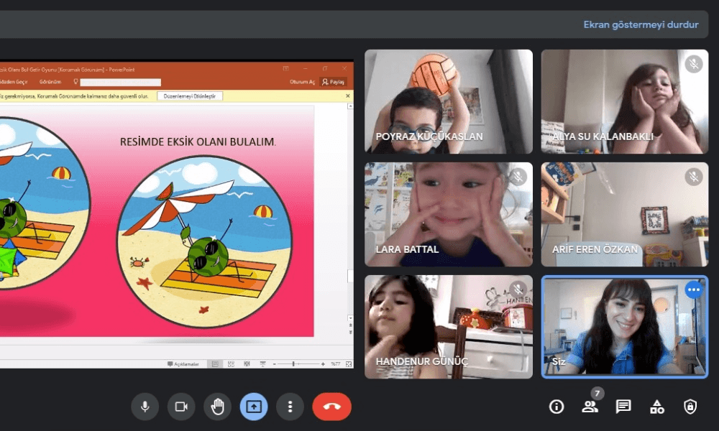Click slide title "RESİMDE EKSİK OLANI BULALIM."
Image resolution: width=719 pixels, height=431 pixels.
(198, 142)
